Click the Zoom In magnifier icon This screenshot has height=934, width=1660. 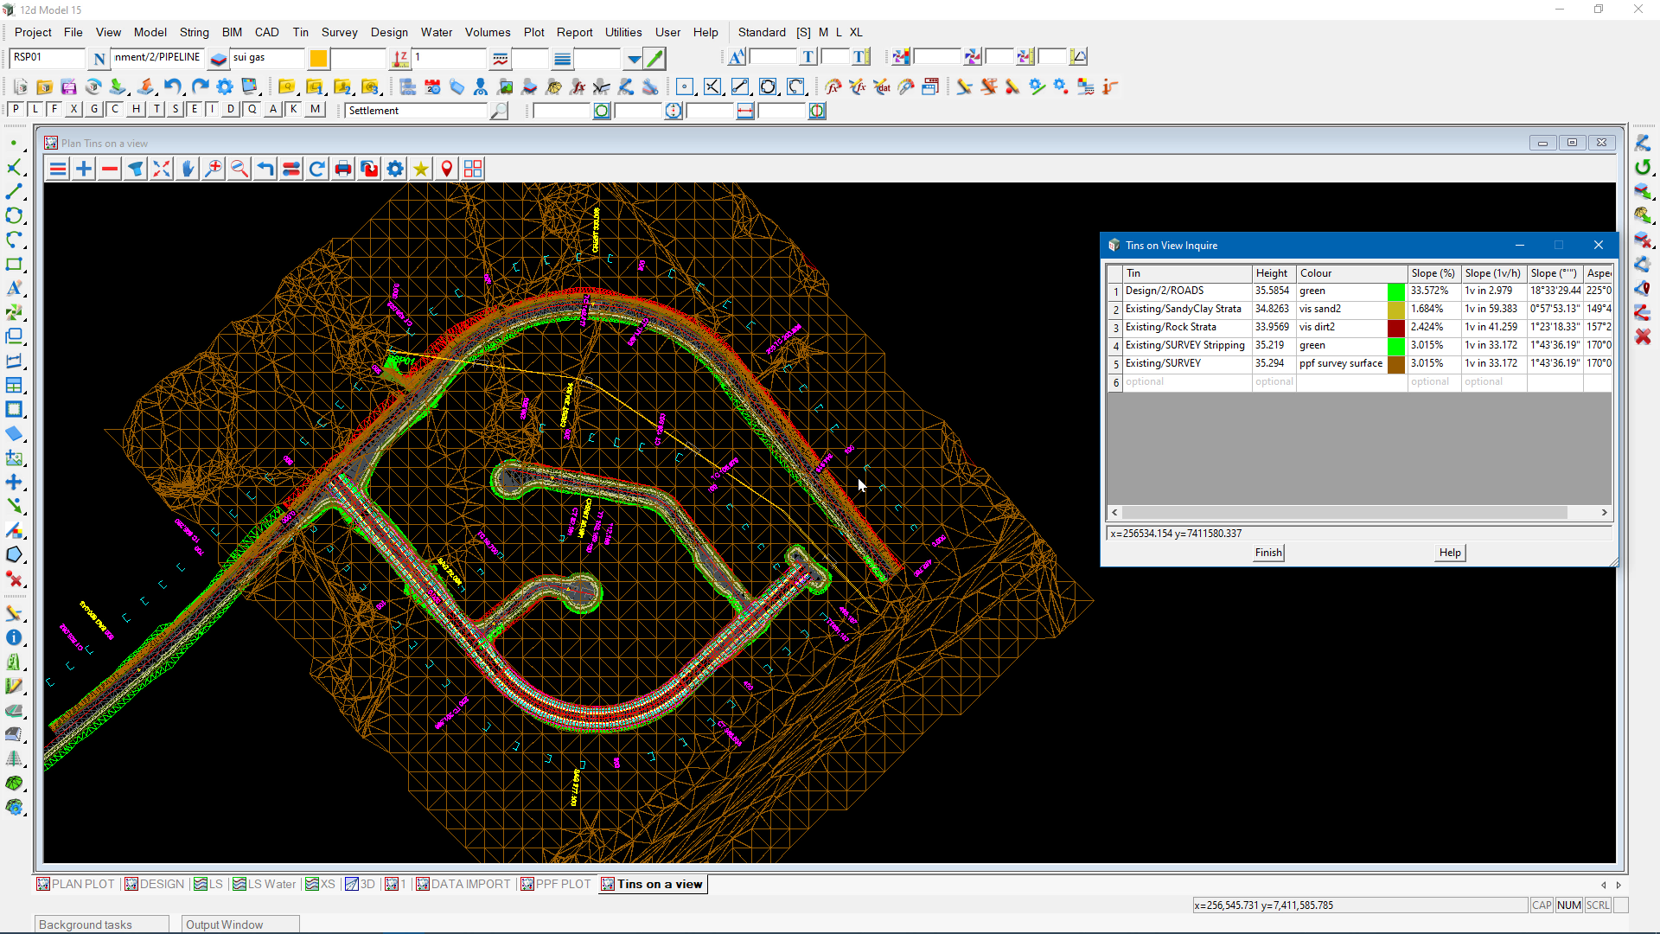pos(214,169)
